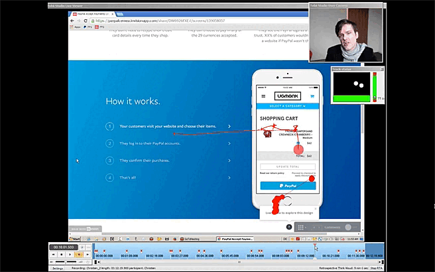Image resolution: width=435 pixels, height=272 pixels.
Task: Click the circled number 4 step icon
Action: click(x=109, y=178)
